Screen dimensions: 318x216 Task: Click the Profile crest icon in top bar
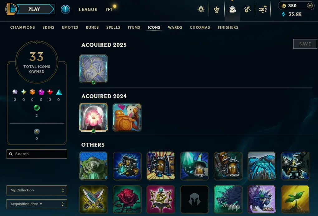click(x=201, y=9)
